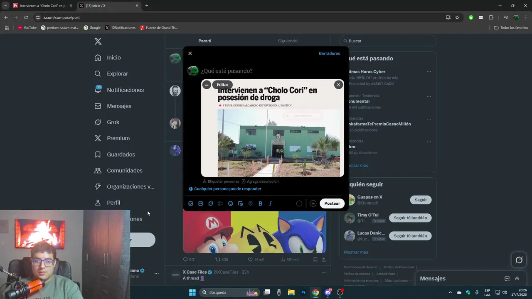Click Editar on the attached image
This screenshot has height=299, width=532.
[x=222, y=85]
